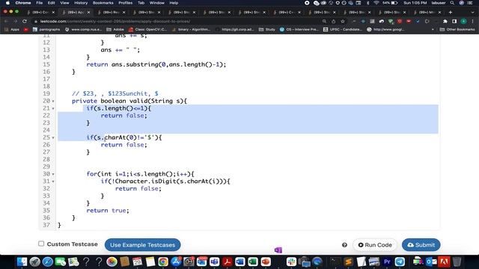Open a new browser tab with plus

coord(451,12)
